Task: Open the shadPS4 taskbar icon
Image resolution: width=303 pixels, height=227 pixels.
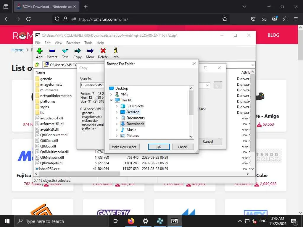Action: (x=160, y=221)
